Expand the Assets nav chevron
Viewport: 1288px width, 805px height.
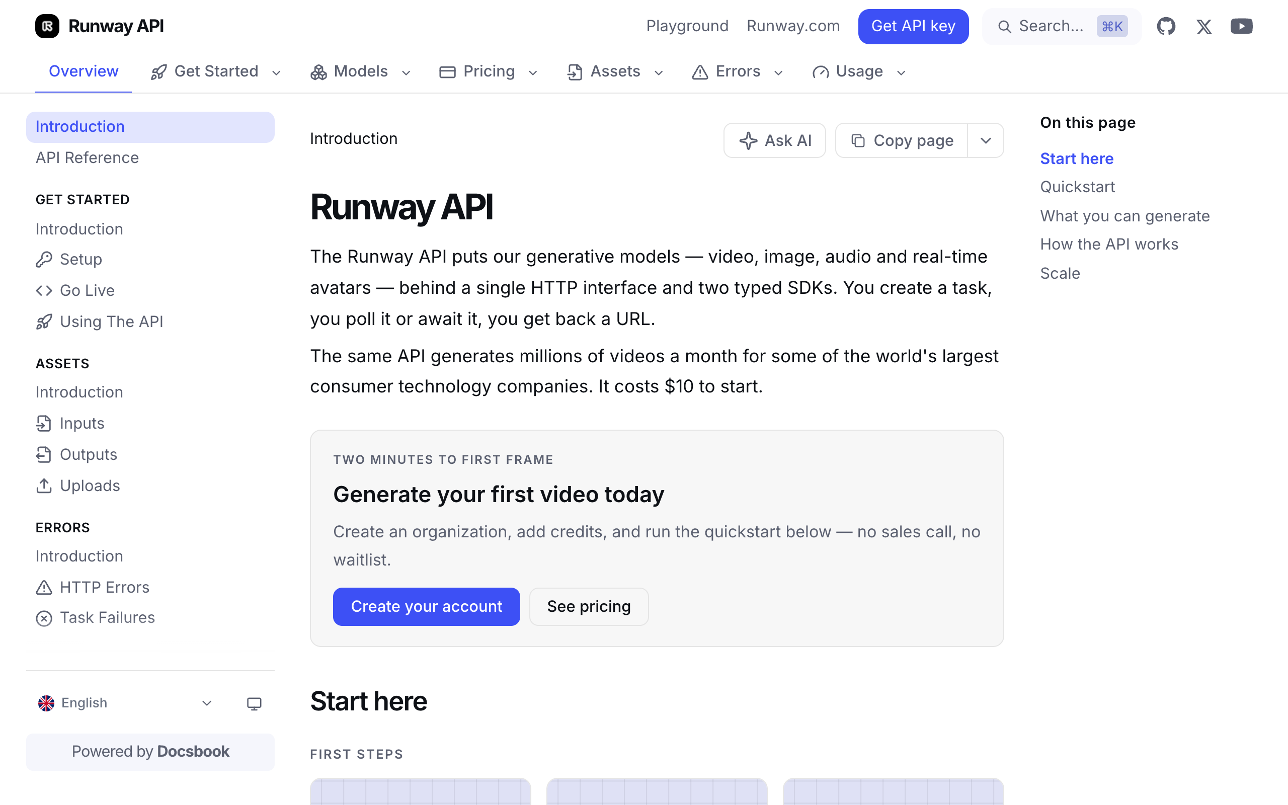pos(659,73)
